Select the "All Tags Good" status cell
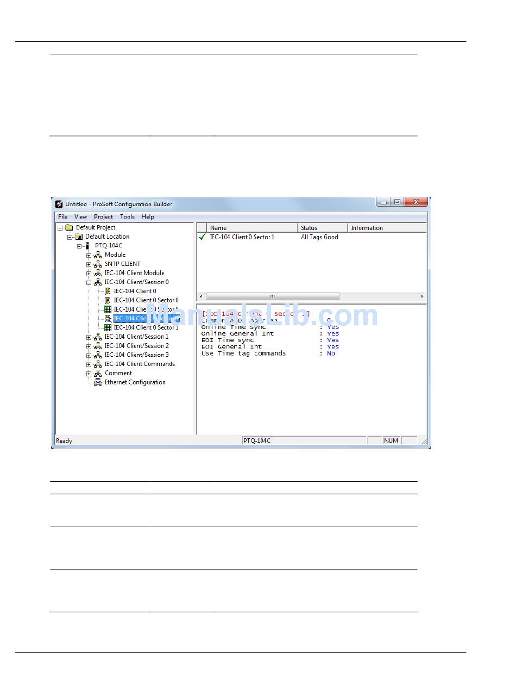 click(x=319, y=237)
